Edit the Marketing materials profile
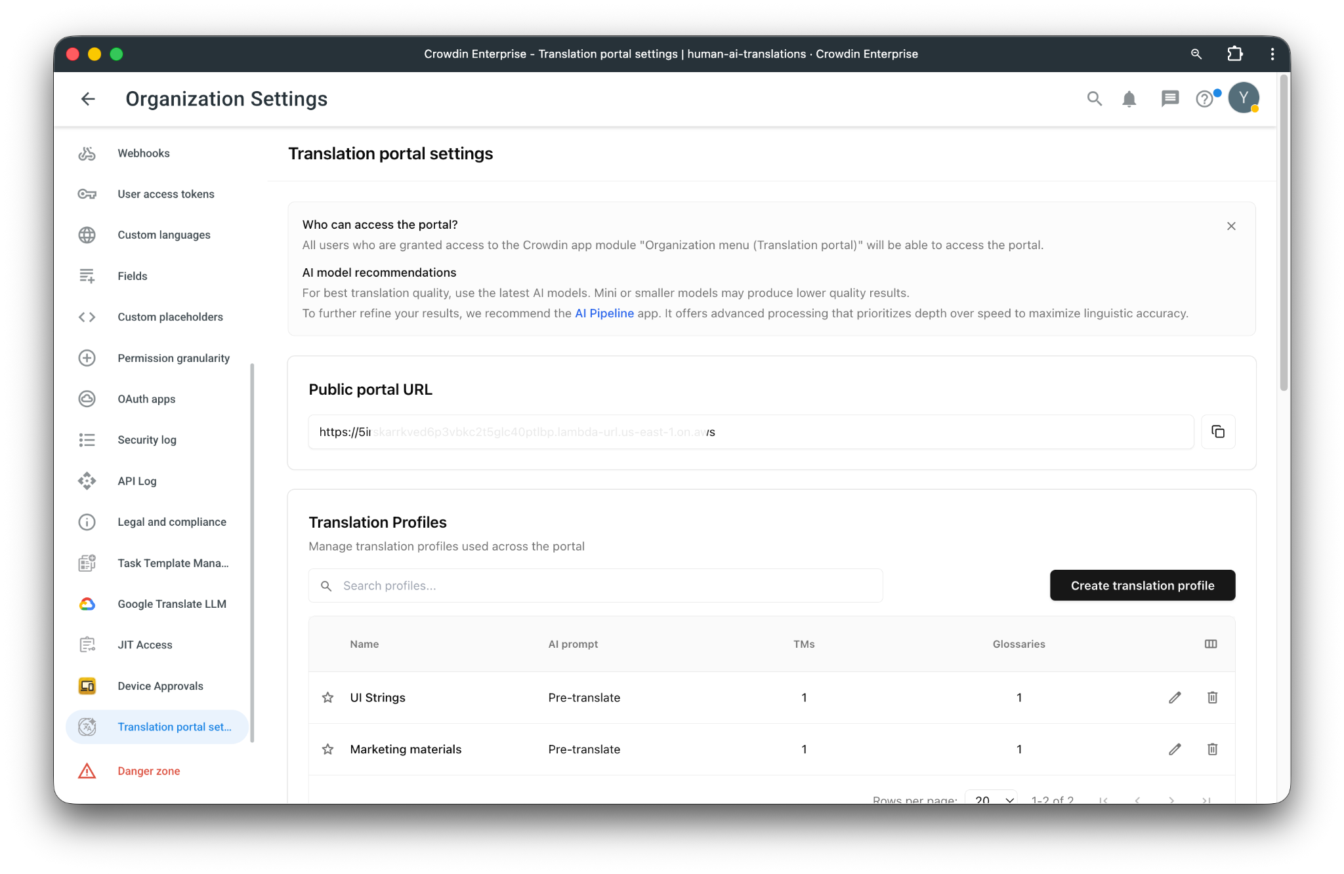 point(1175,749)
